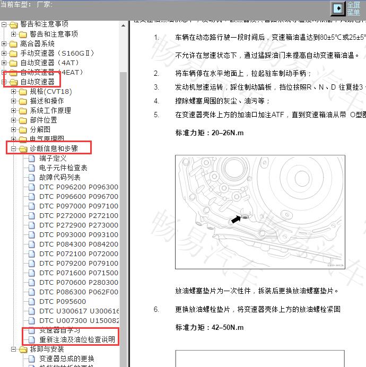Open 重新注油及油位检查说明 topic
The image size is (366, 367).
tap(77, 339)
